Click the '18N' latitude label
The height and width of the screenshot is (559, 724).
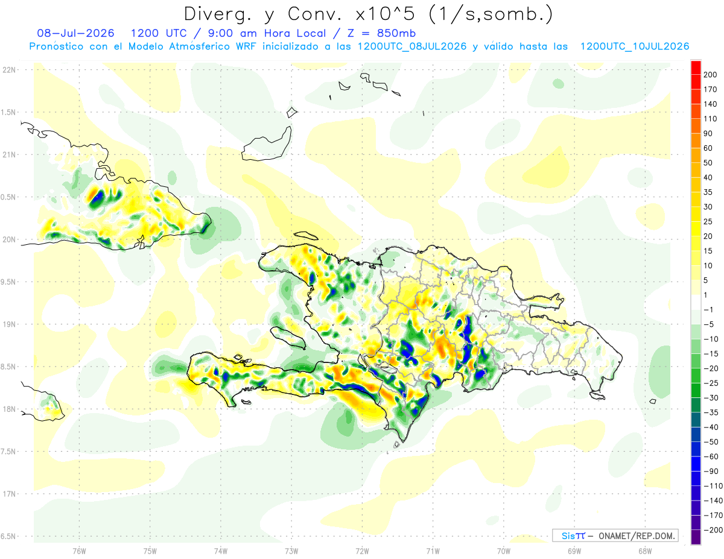pos(8,409)
